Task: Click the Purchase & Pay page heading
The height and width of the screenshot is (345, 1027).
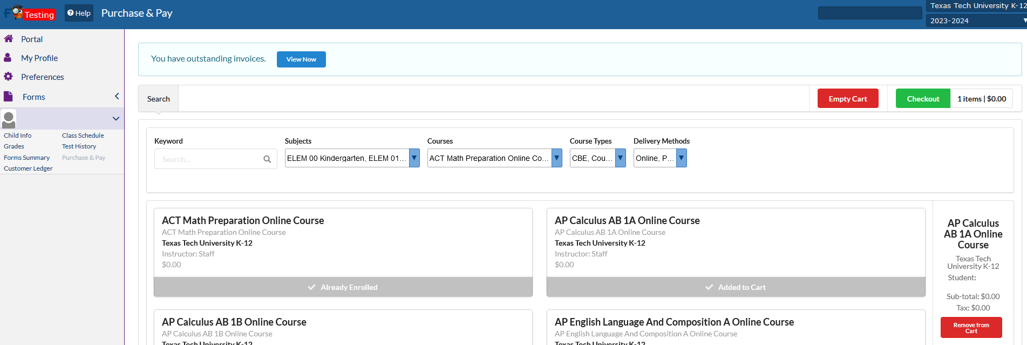Action: click(x=137, y=13)
